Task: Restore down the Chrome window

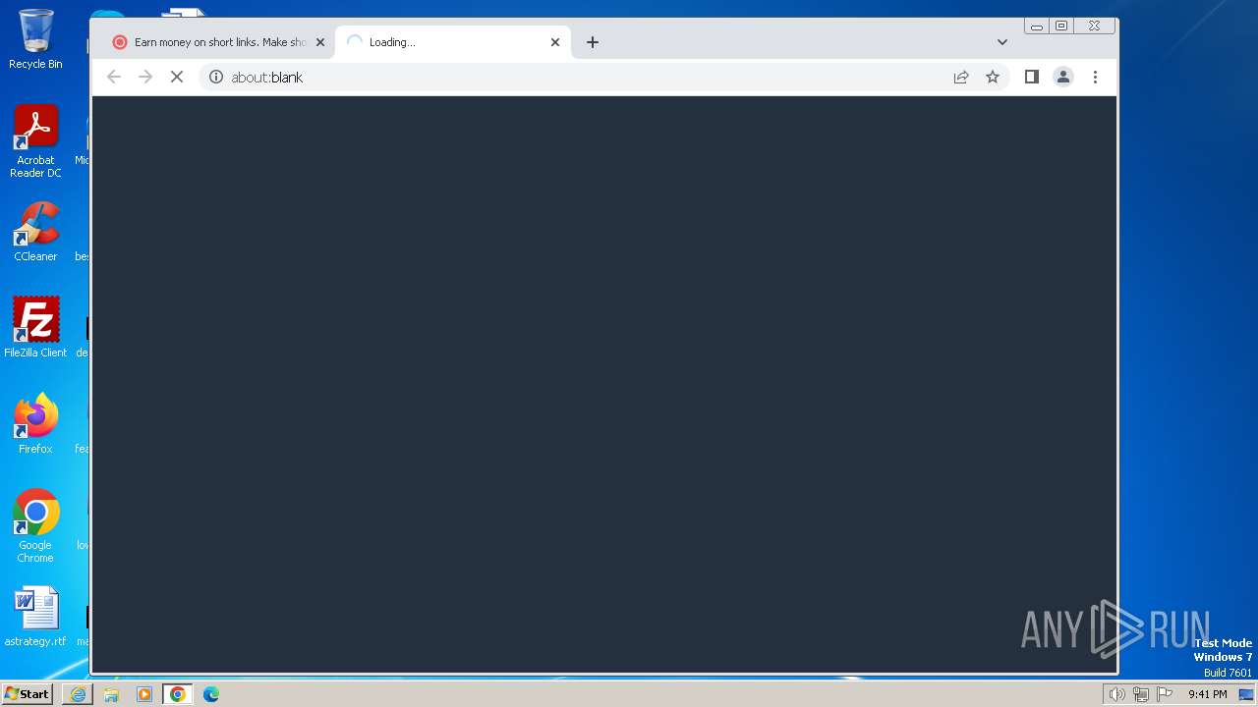Action: pos(1061,27)
